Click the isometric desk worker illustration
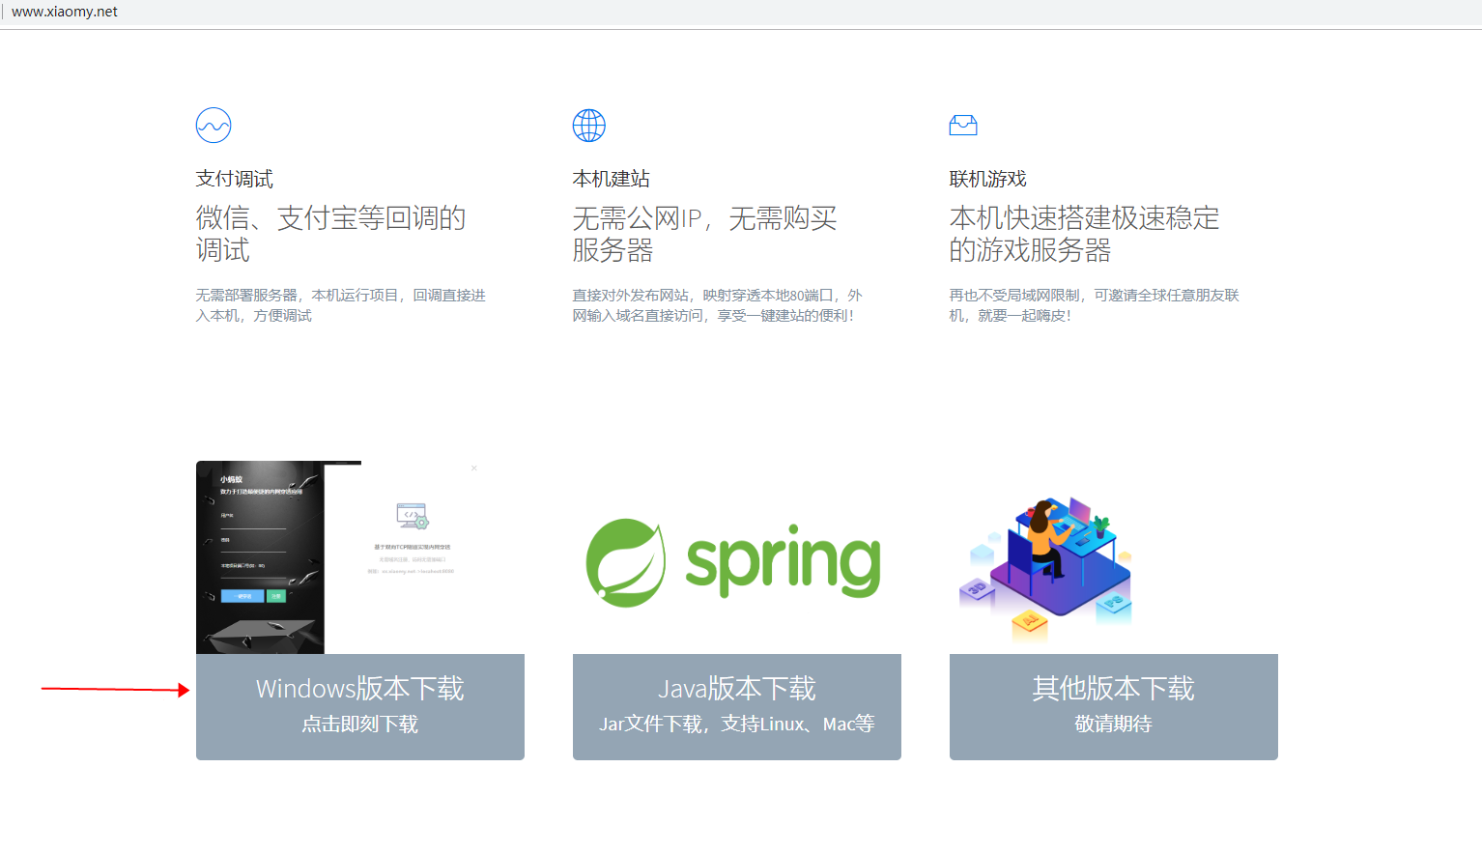 point(1045,570)
